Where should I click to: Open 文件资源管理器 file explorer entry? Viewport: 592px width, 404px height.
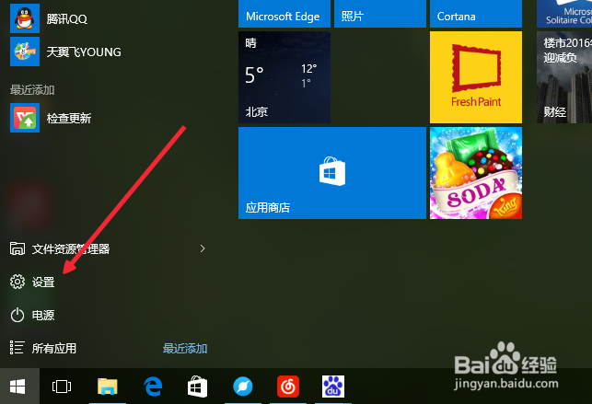(x=71, y=248)
